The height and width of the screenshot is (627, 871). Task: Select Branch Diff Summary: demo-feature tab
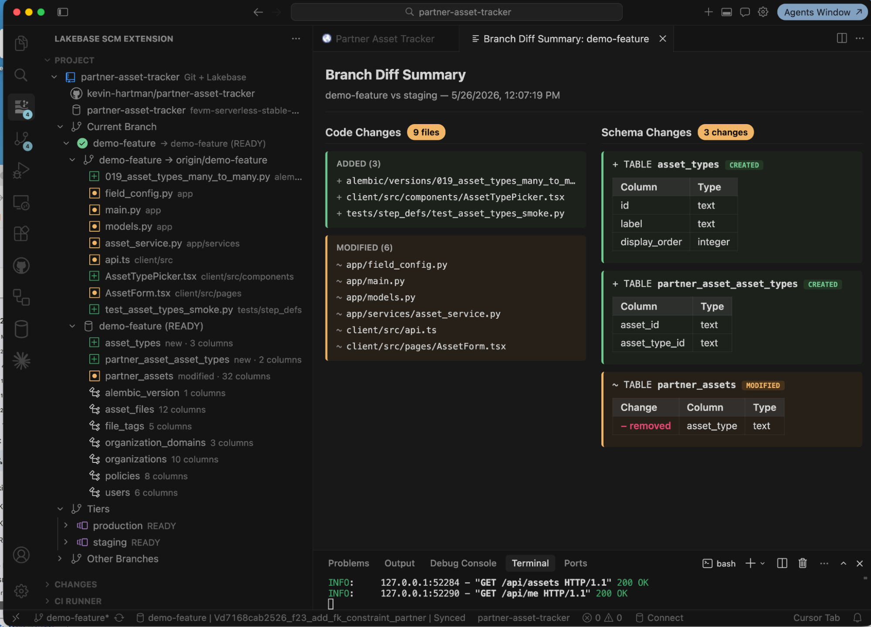point(566,39)
